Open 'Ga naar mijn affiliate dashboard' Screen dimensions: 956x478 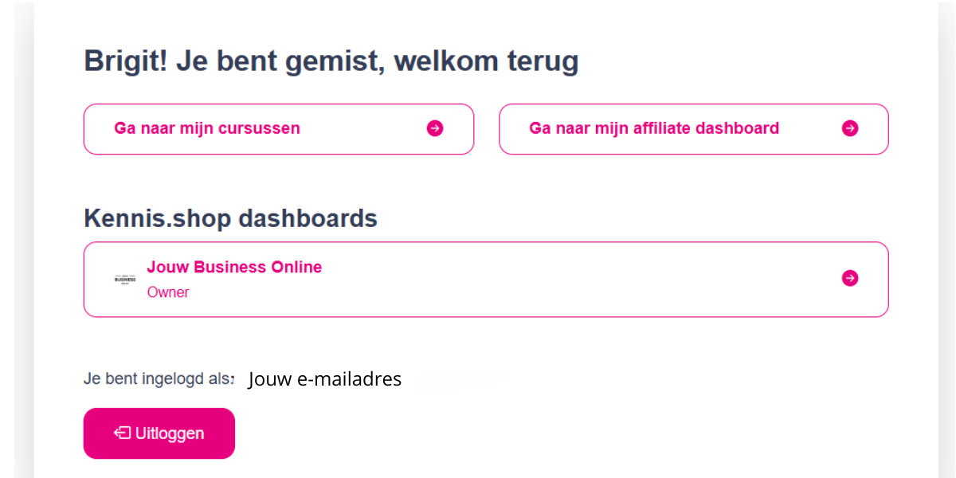tap(694, 129)
